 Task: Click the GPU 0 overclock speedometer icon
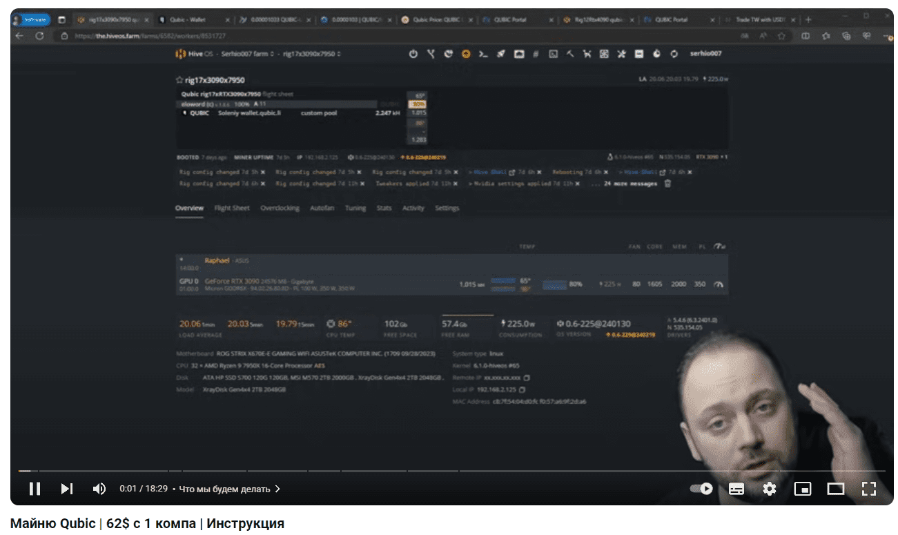pyautogui.click(x=719, y=284)
